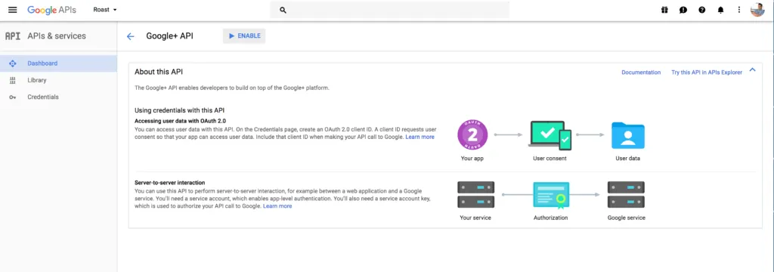Open the Documentation link
This screenshot has width=774, height=272.
(641, 73)
